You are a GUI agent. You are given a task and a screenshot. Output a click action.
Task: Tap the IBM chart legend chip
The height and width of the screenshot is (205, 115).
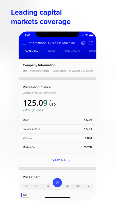pos(25,195)
